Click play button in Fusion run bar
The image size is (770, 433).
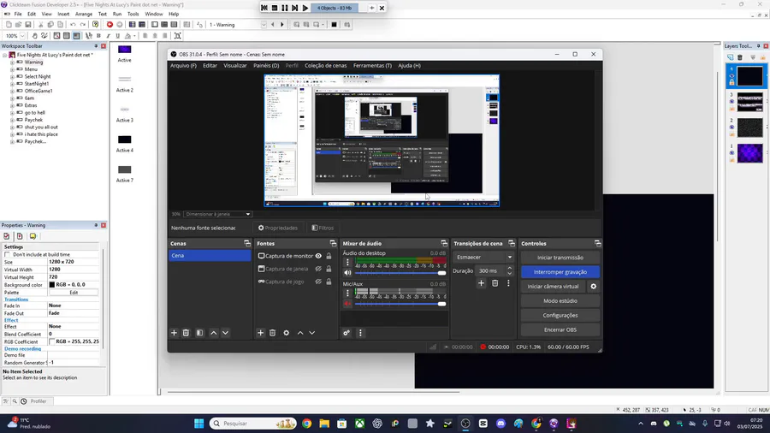click(305, 8)
